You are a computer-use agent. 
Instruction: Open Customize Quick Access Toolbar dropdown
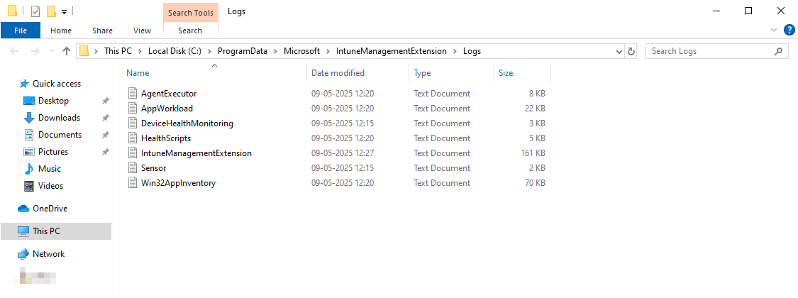click(64, 11)
